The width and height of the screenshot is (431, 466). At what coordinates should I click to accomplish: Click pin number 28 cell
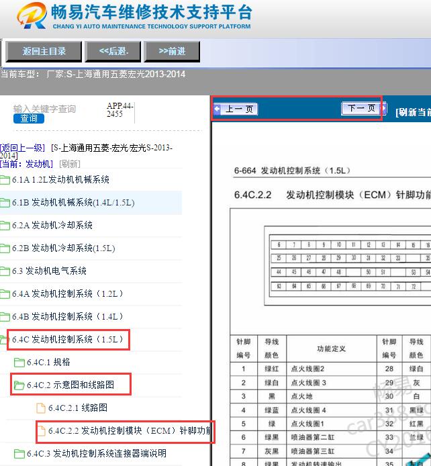pyautogui.click(x=389, y=369)
